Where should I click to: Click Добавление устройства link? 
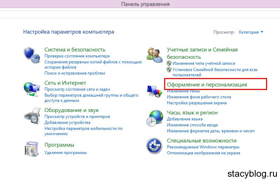(x=67, y=122)
